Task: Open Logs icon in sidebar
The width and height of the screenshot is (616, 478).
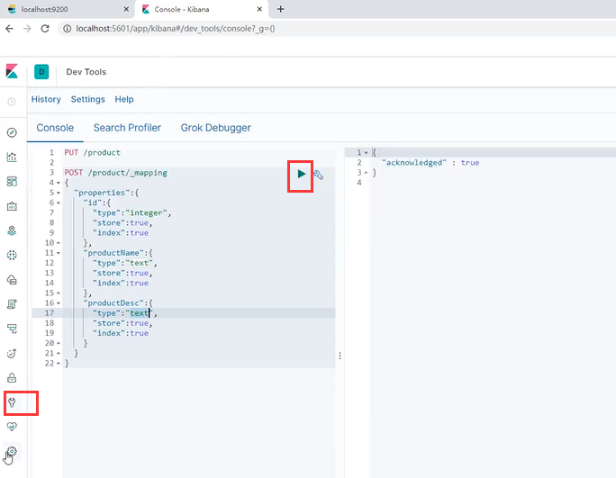Action: tap(12, 304)
